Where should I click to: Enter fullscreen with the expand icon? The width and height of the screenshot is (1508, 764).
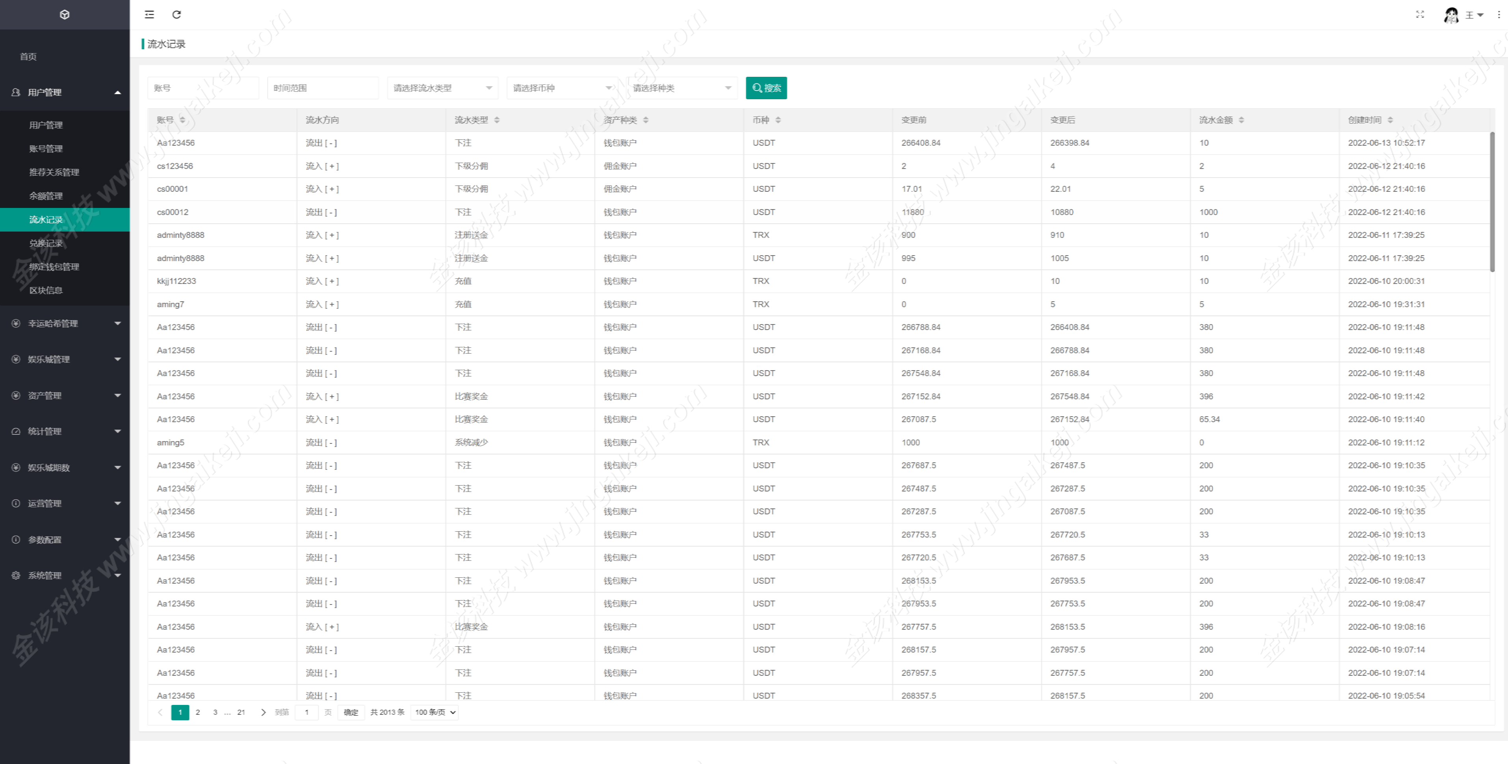pyautogui.click(x=1420, y=15)
